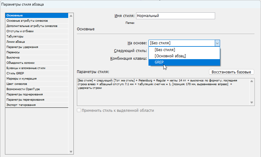This screenshot has height=157, width=261.
Task: Click 'Восстановить базовые' button
Action: [232, 72]
